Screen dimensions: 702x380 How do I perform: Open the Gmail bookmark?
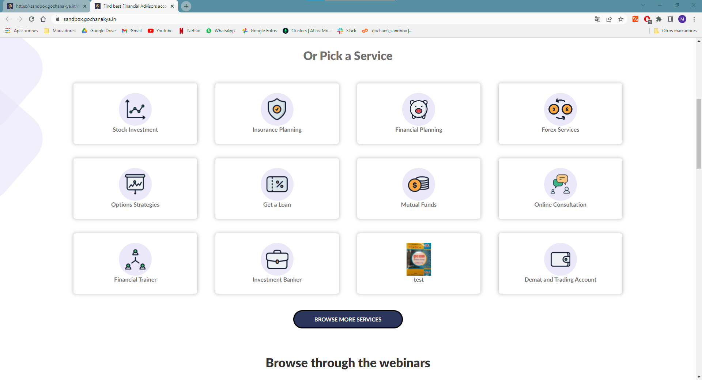132,31
